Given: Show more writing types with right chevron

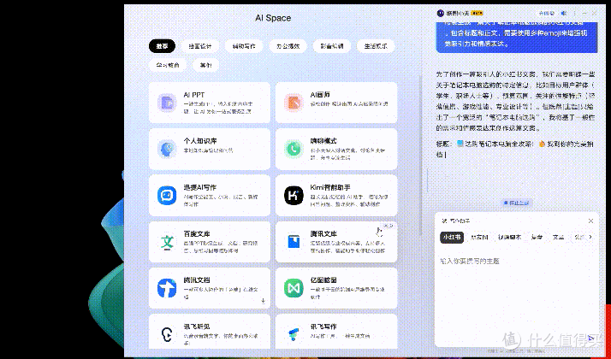Looking at the screenshot, I should [590, 237].
